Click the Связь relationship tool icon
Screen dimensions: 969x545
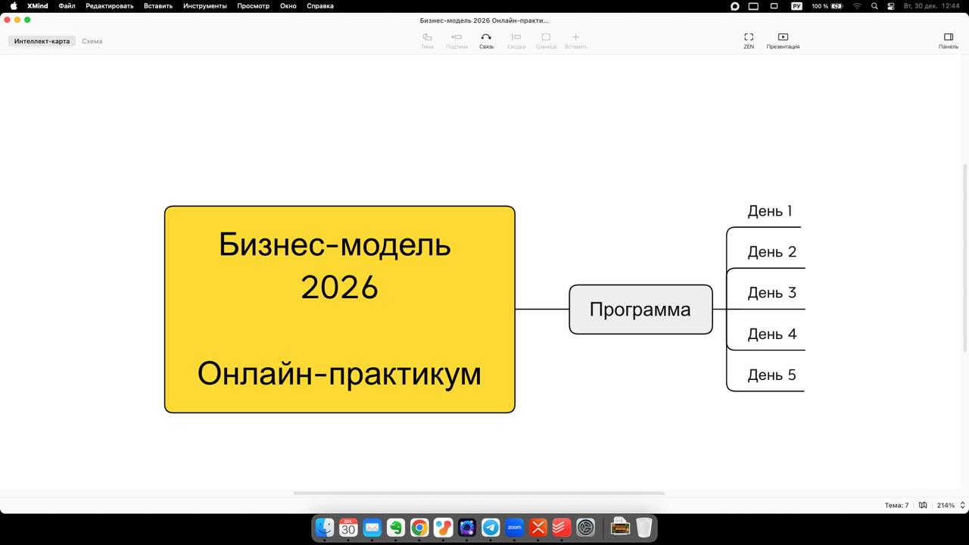point(486,37)
